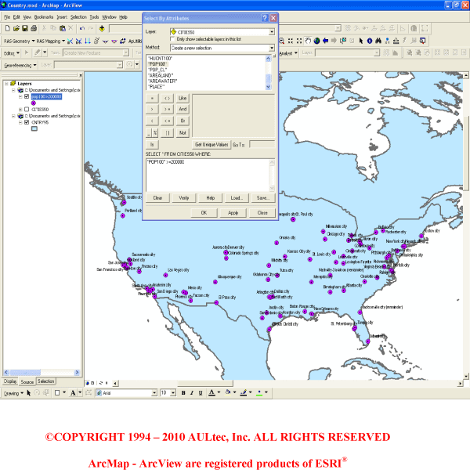Click the Open folder toolbar icon
The image size is (470, 473).
click(16, 28)
